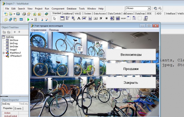The height and width of the screenshot is (117, 184).
Task: Switch to the Data Access palette tab
Action: [x=100, y=14]
